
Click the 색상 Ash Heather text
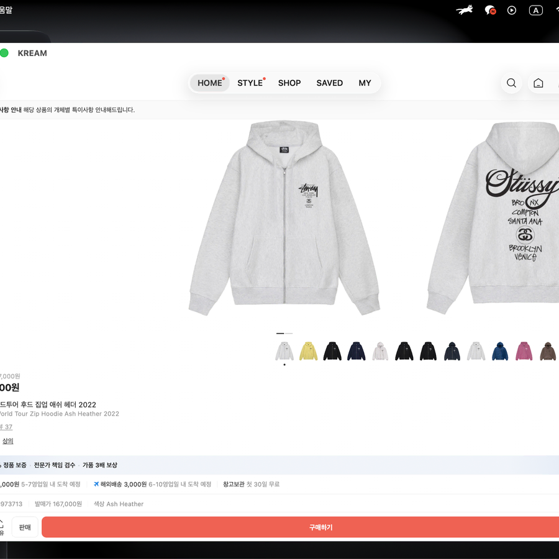point(119,504)
